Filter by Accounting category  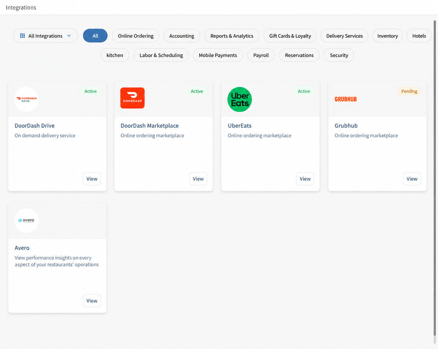click(x=182, y=36)
